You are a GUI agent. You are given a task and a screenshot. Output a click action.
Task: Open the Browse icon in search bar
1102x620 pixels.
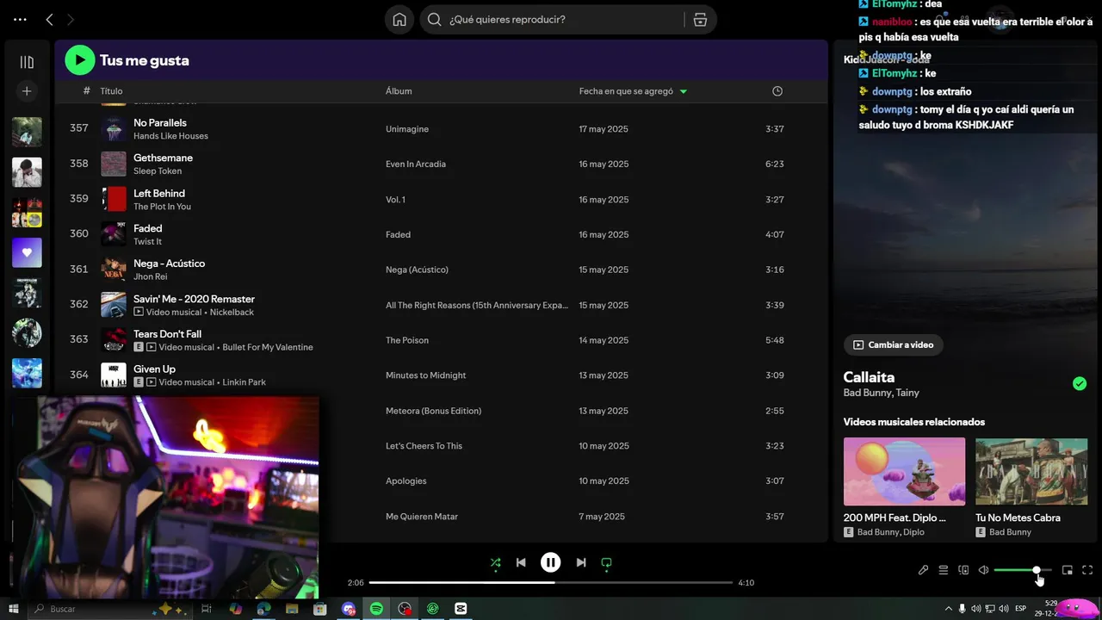tap(700, 19)
